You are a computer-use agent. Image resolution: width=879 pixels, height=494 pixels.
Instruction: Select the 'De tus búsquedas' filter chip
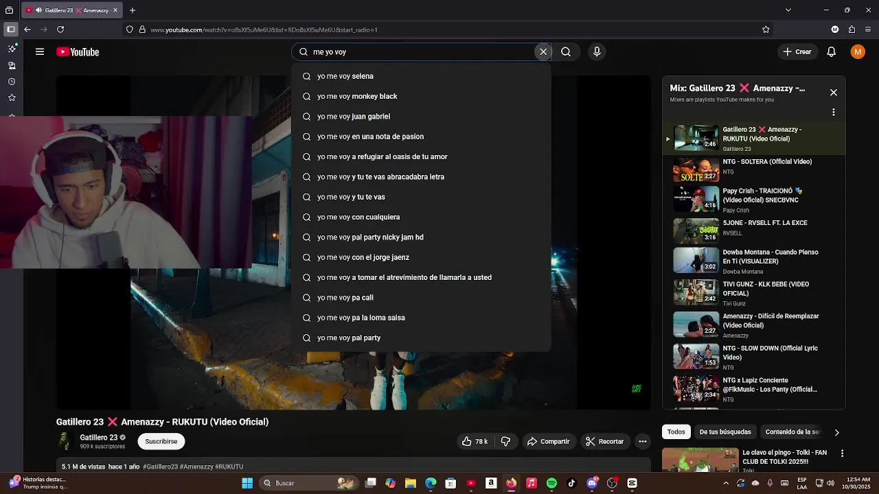725,432
